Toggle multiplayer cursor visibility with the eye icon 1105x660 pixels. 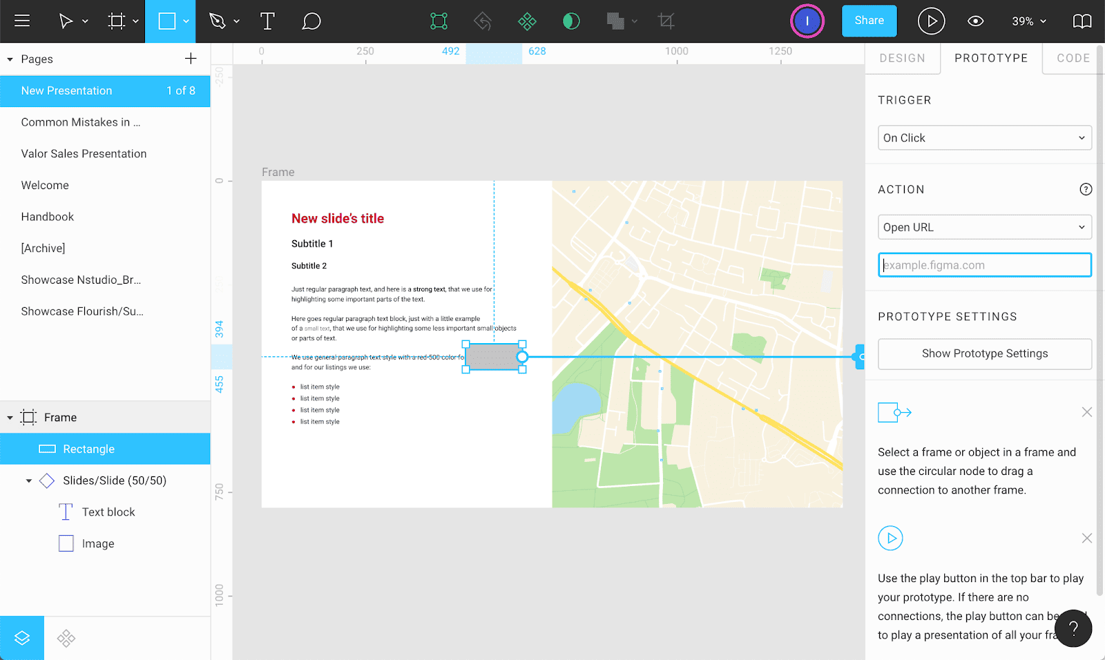click(x=975, y=21)
